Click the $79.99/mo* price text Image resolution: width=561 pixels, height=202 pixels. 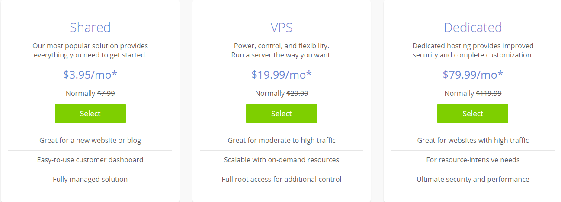pos(473,75)
